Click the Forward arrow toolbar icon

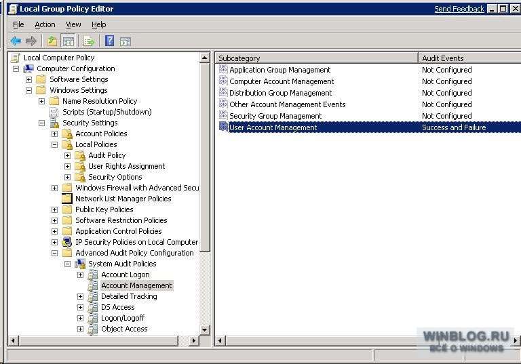(x=31, y=41)
